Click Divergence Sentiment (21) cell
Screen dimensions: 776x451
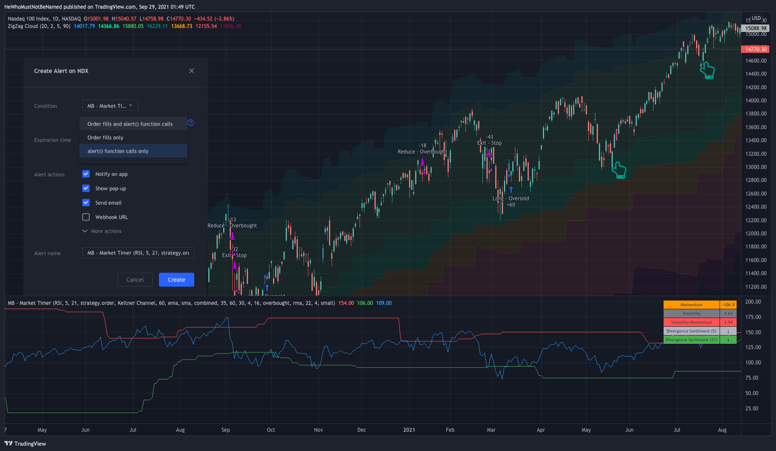click(692, 340)
